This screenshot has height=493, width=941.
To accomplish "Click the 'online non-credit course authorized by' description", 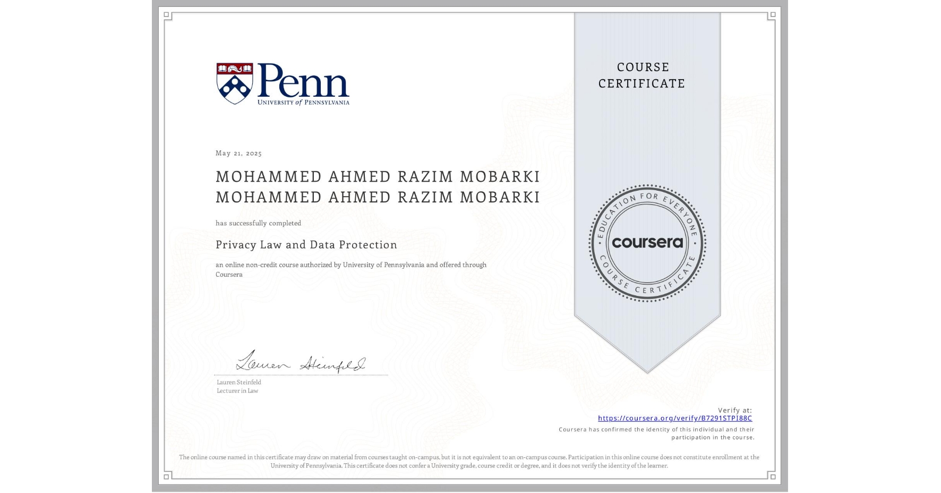I will 351,269.
